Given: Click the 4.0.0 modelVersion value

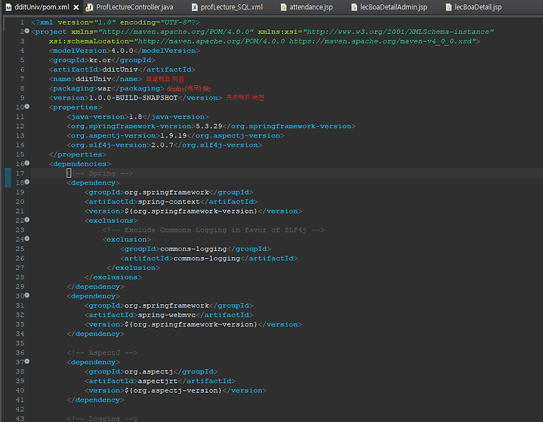Looking at the screenshot, I should coord(122,51).
